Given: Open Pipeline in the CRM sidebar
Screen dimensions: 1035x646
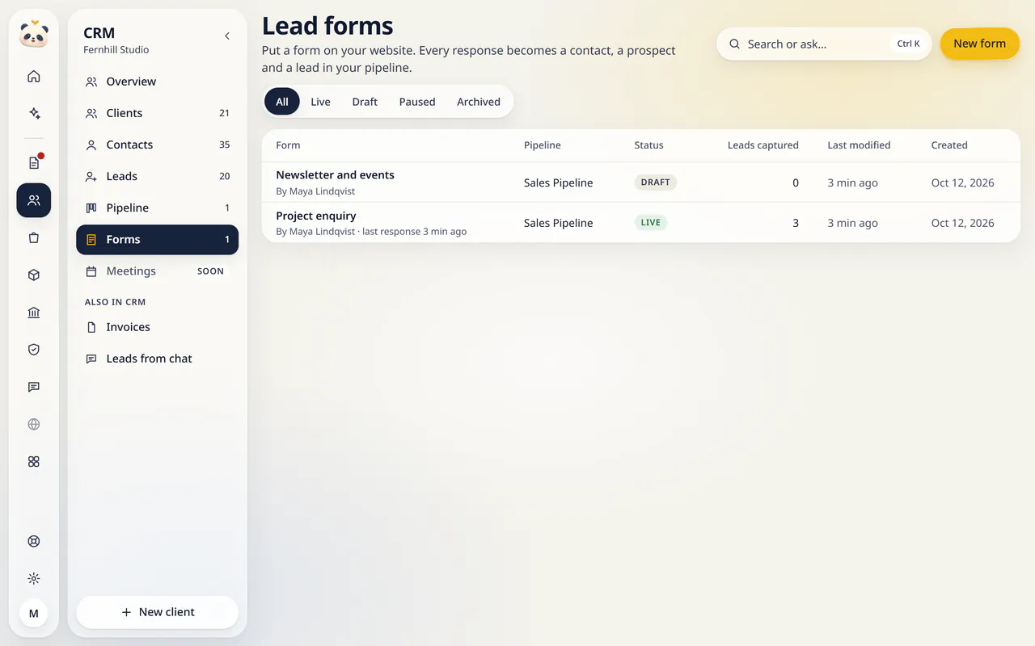Looking at the screenshot, I should [158, 208].
